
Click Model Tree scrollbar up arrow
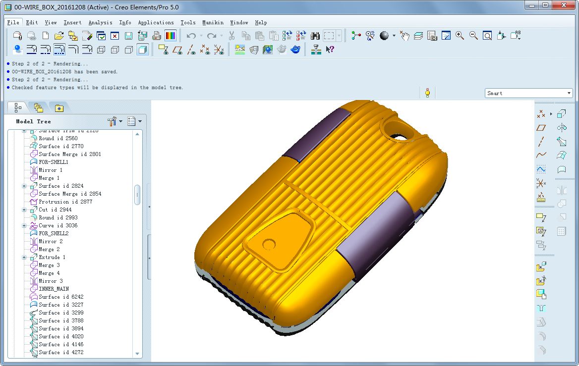coord(137,134)
